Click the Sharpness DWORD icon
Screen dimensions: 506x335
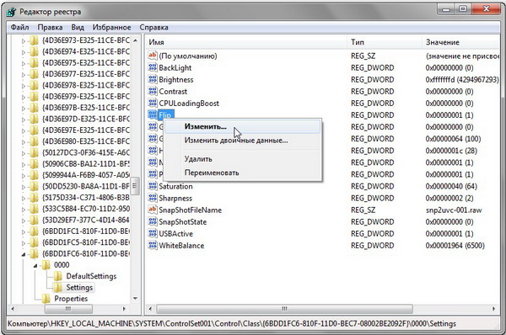153,198
